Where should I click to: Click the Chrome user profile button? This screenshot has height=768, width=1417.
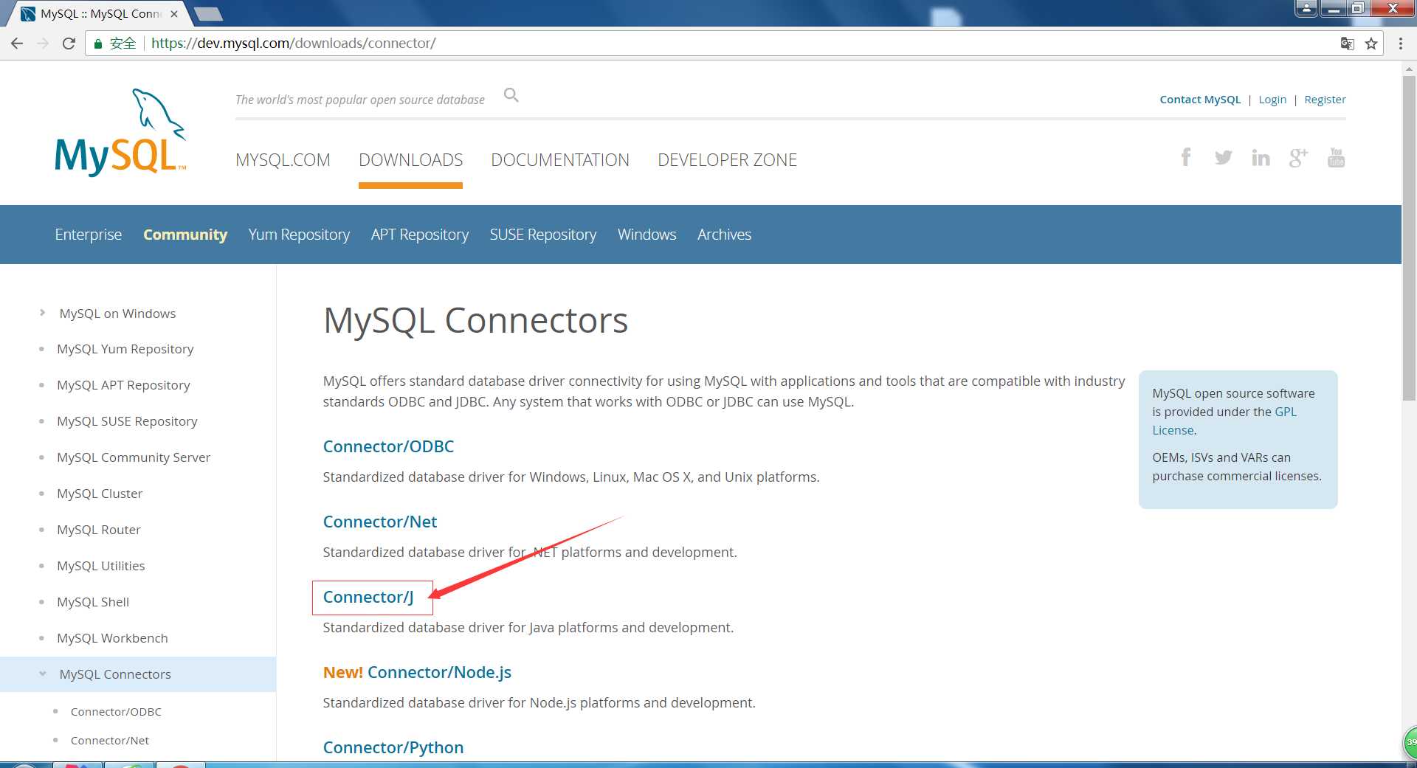click(x=1306, y=8)
